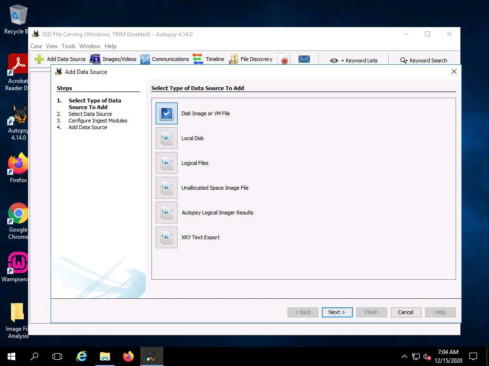Click the Logical Files label

(195, 163)
